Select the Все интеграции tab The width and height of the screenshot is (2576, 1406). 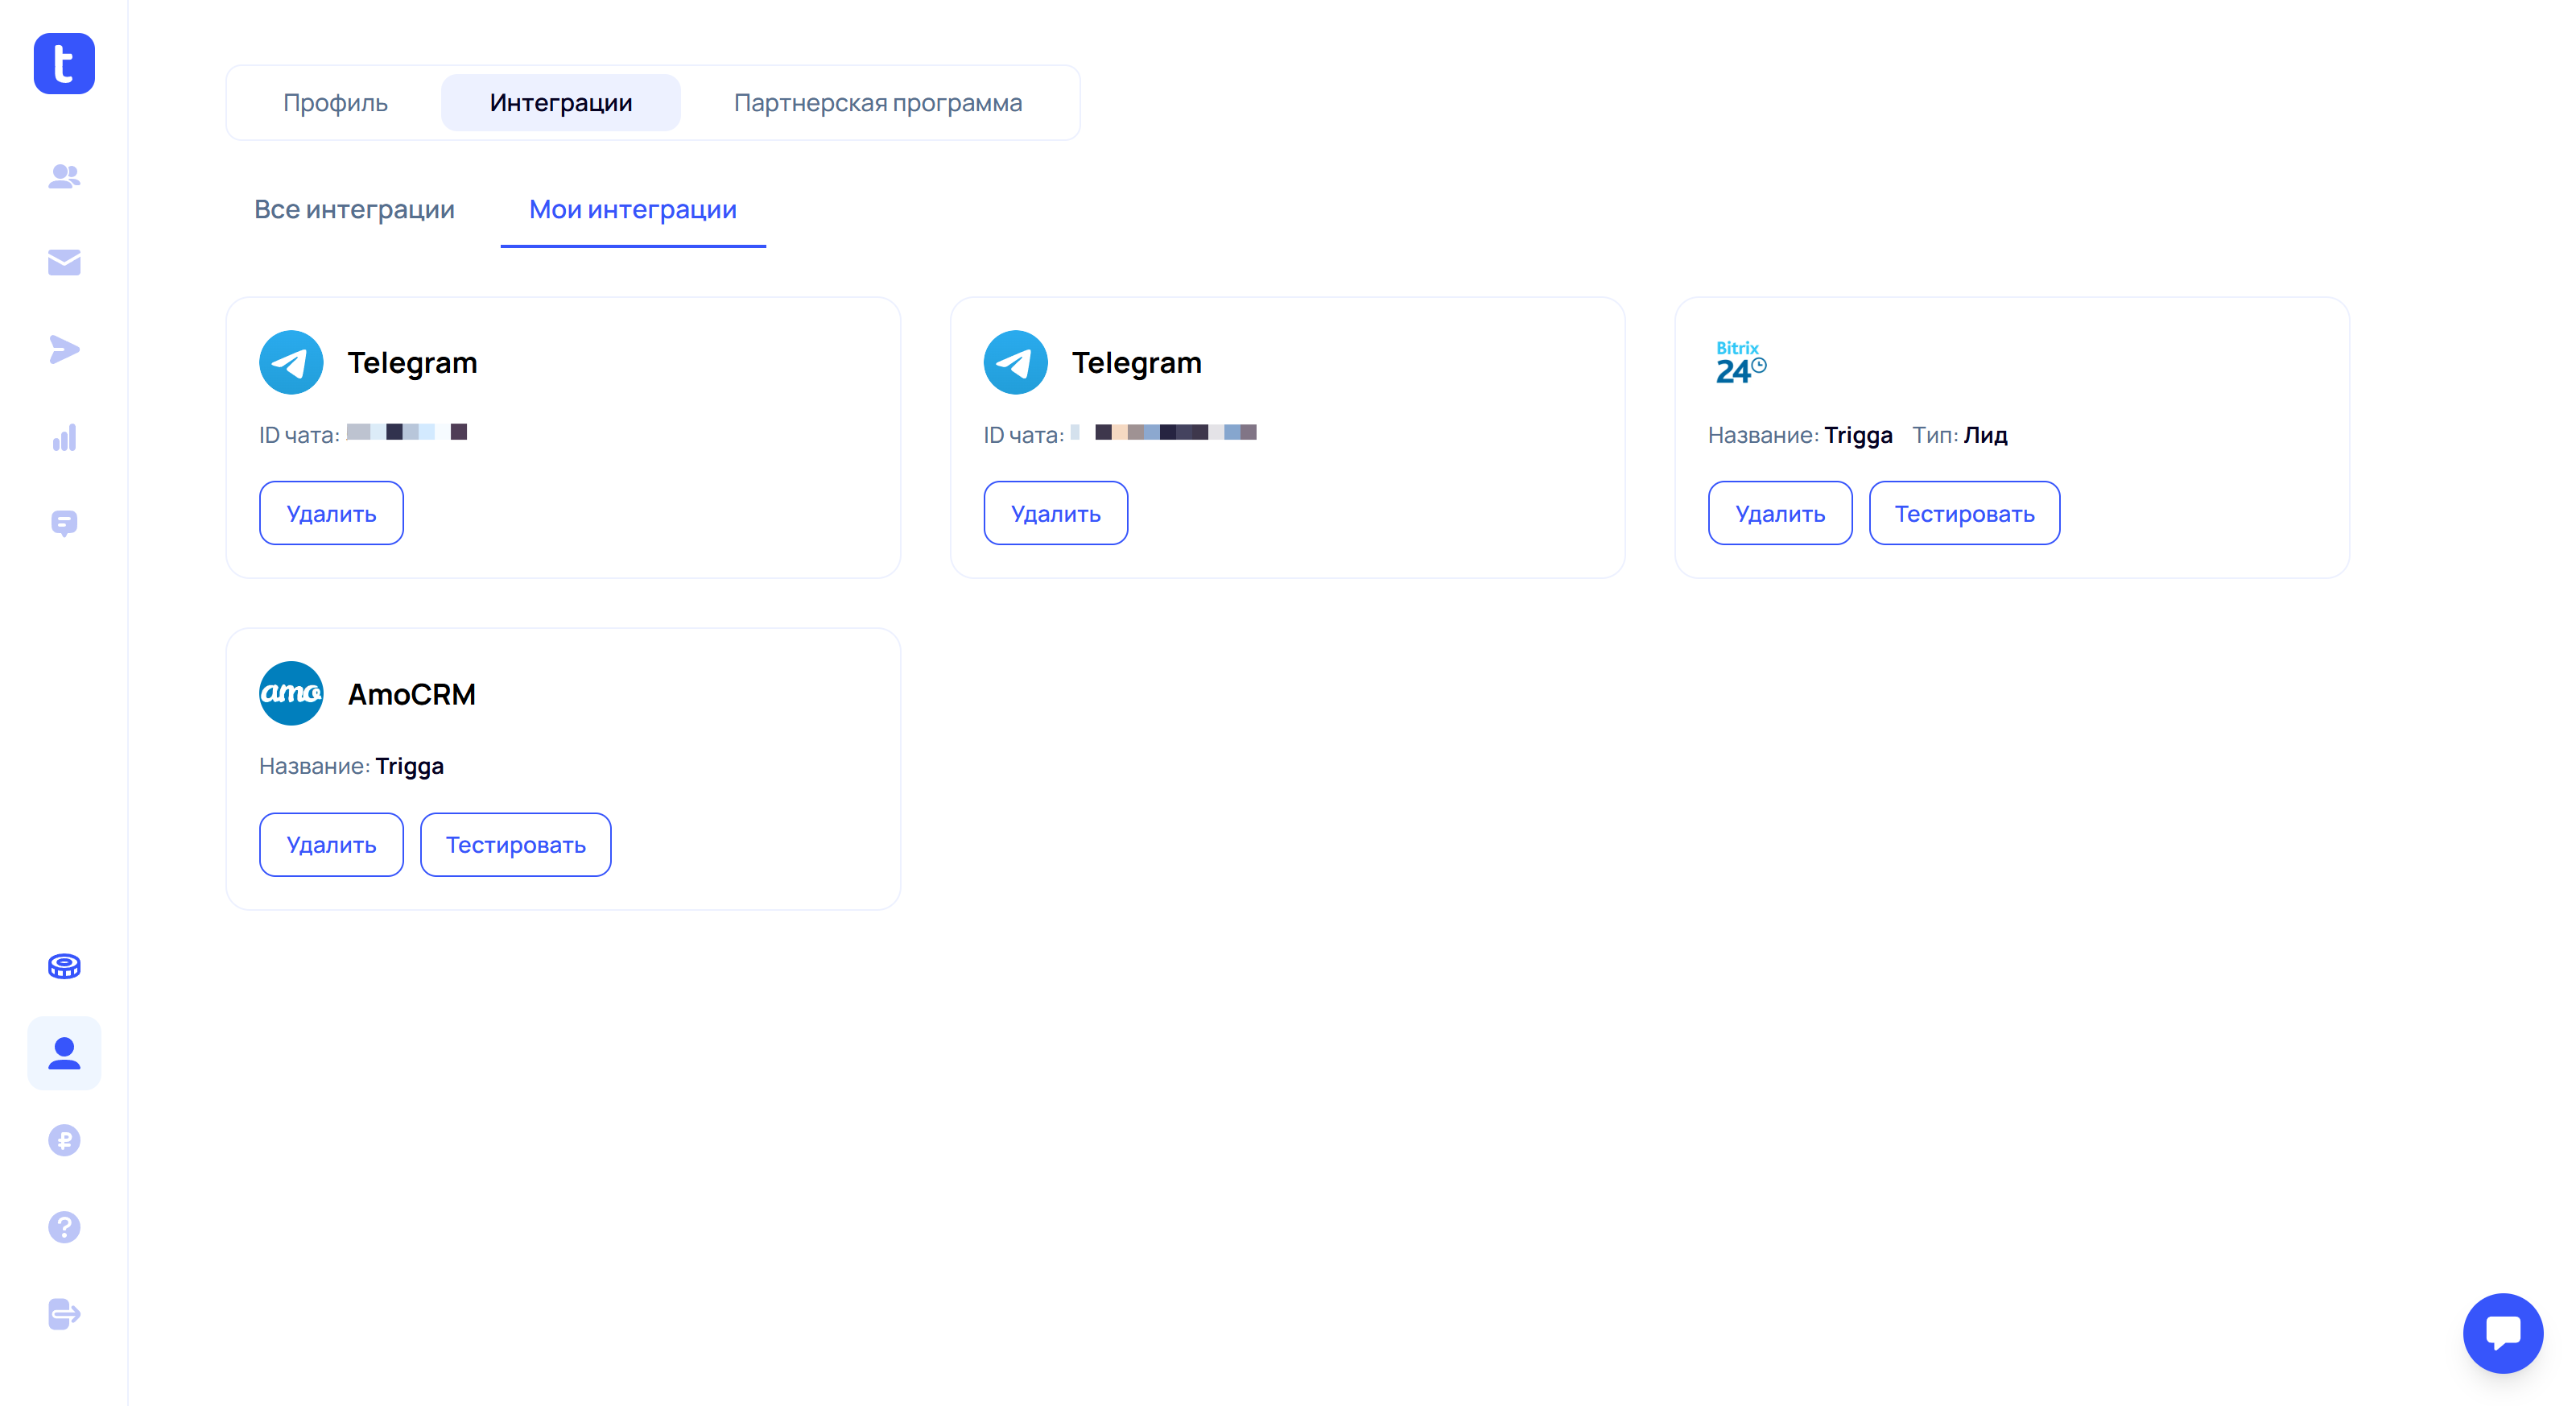[354, 210]
